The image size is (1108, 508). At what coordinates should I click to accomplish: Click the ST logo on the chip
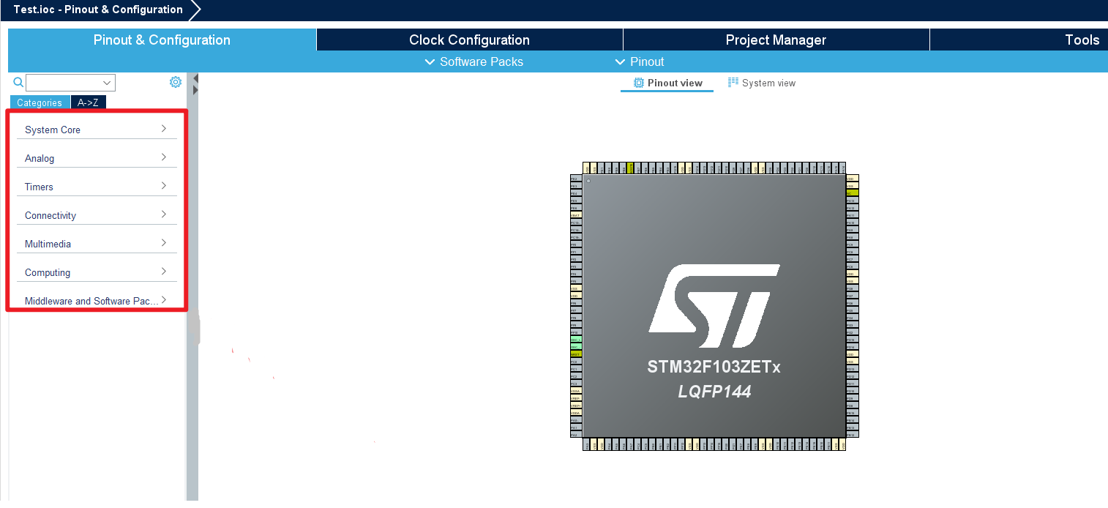(x=714, y=306)
